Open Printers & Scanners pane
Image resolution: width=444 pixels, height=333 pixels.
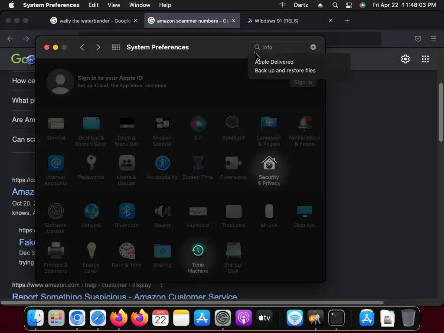(x=56, y=258)
